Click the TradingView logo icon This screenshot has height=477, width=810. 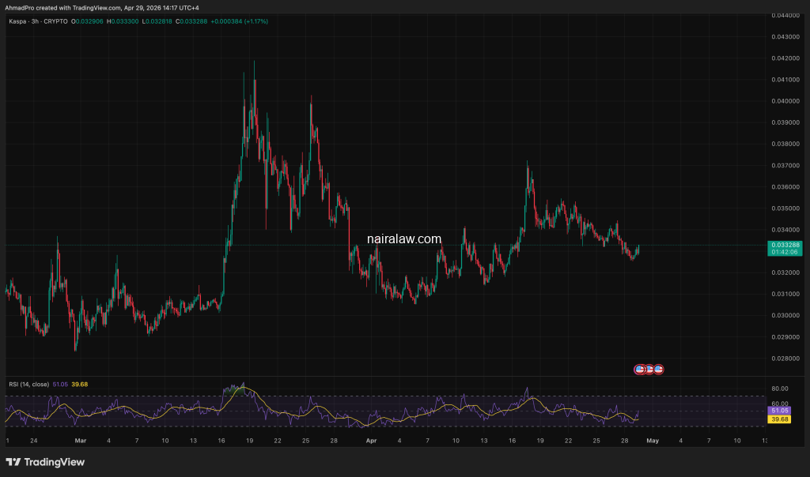click(x=14, y=462)
